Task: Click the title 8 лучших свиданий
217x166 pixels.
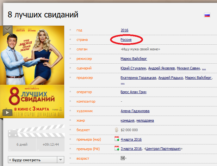Action: coord(43,14)
